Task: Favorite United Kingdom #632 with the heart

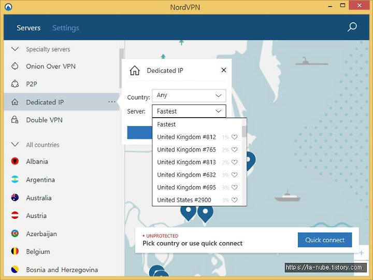Action: [234, 175]
